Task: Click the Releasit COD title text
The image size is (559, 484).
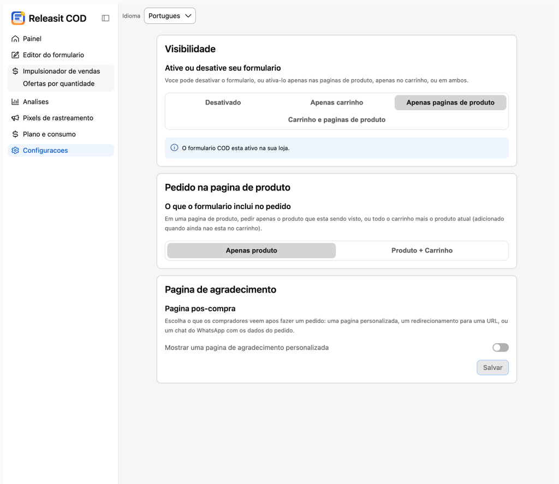Action: (x=57, y=18)
